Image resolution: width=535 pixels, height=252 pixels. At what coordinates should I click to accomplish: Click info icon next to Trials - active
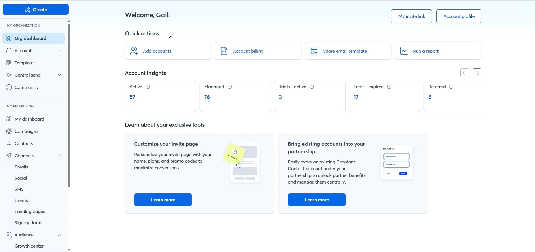tap(312, 87)
